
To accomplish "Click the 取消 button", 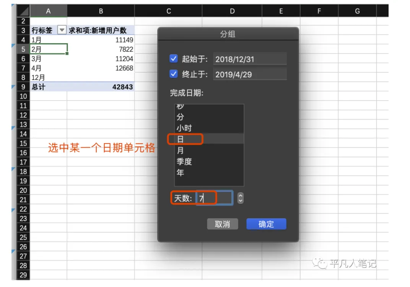I will pos(223,224).
